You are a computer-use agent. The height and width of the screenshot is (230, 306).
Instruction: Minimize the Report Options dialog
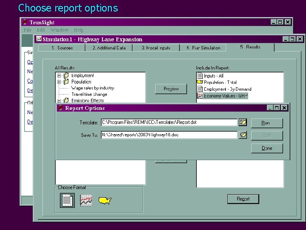point(270,108)
